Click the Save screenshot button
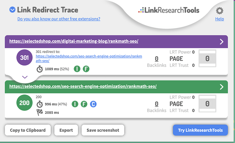Viewport: 235px width, 143px height. point(103,130)
